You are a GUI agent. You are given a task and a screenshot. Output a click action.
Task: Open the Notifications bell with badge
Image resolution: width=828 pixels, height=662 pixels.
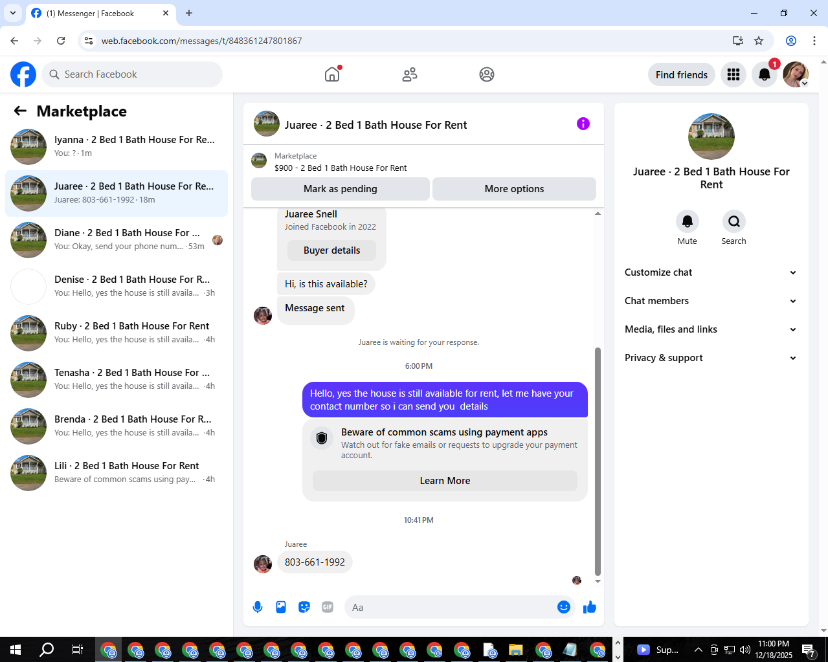(x=765, y=74)
